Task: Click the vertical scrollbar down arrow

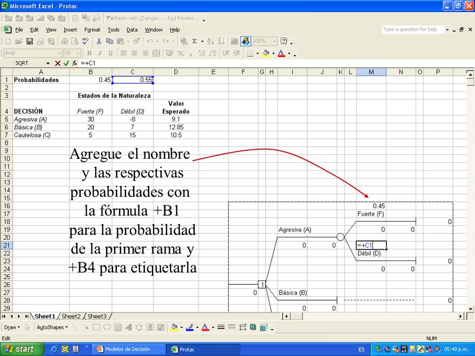Action: [470, 309]
